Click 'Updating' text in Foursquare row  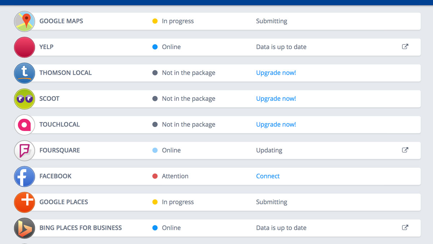click(x=269, y=150)
